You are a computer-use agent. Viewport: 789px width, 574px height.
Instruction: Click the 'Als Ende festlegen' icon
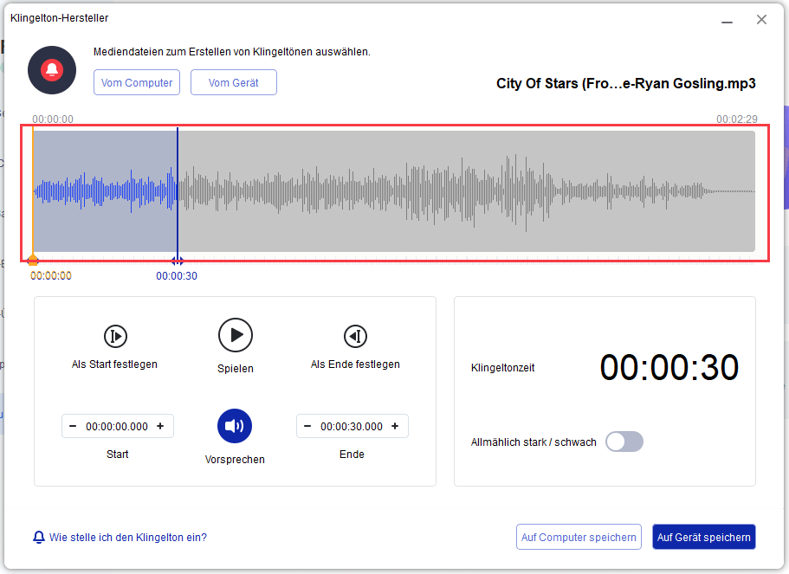[x=355, y=336]
